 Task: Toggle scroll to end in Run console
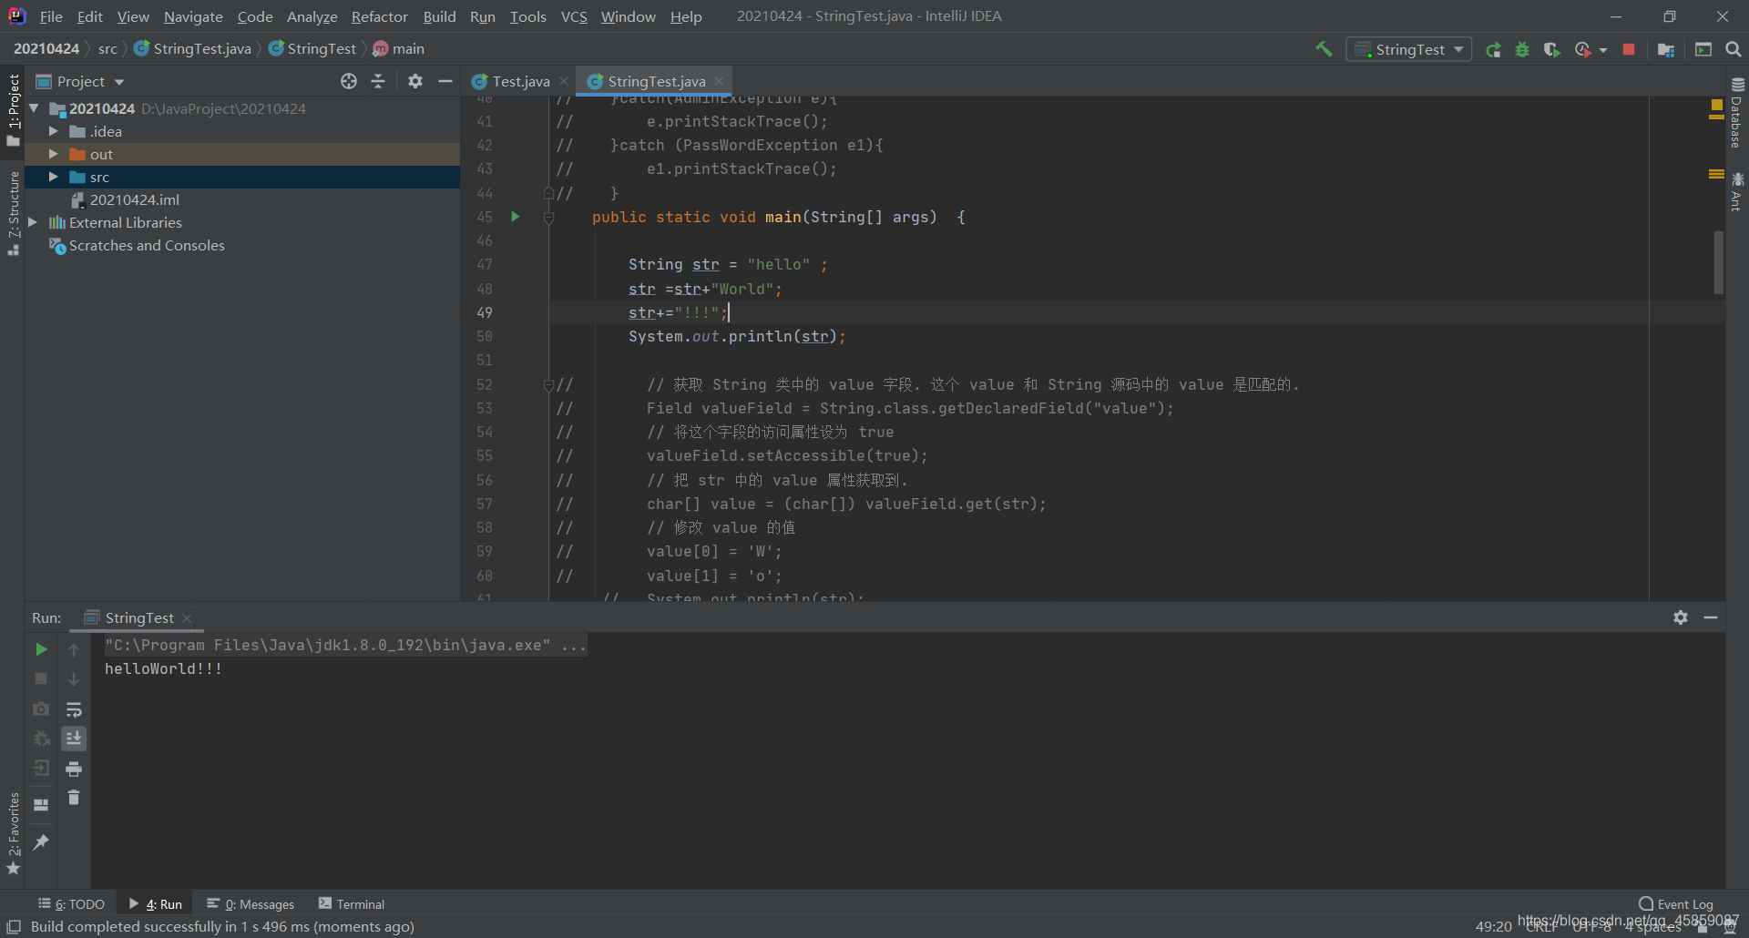coord(74,739)
